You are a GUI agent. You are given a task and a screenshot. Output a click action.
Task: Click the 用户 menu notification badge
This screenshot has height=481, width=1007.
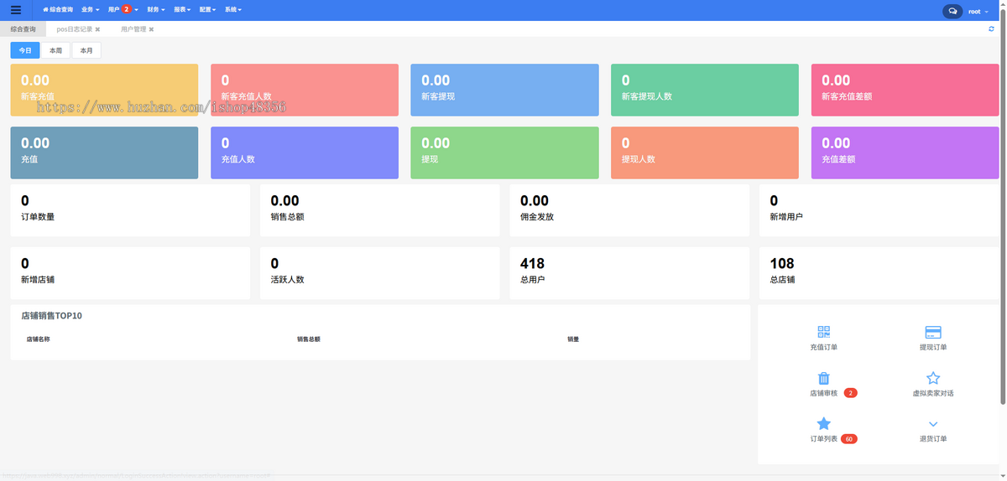pyautogui.click(x=127, y=10)
